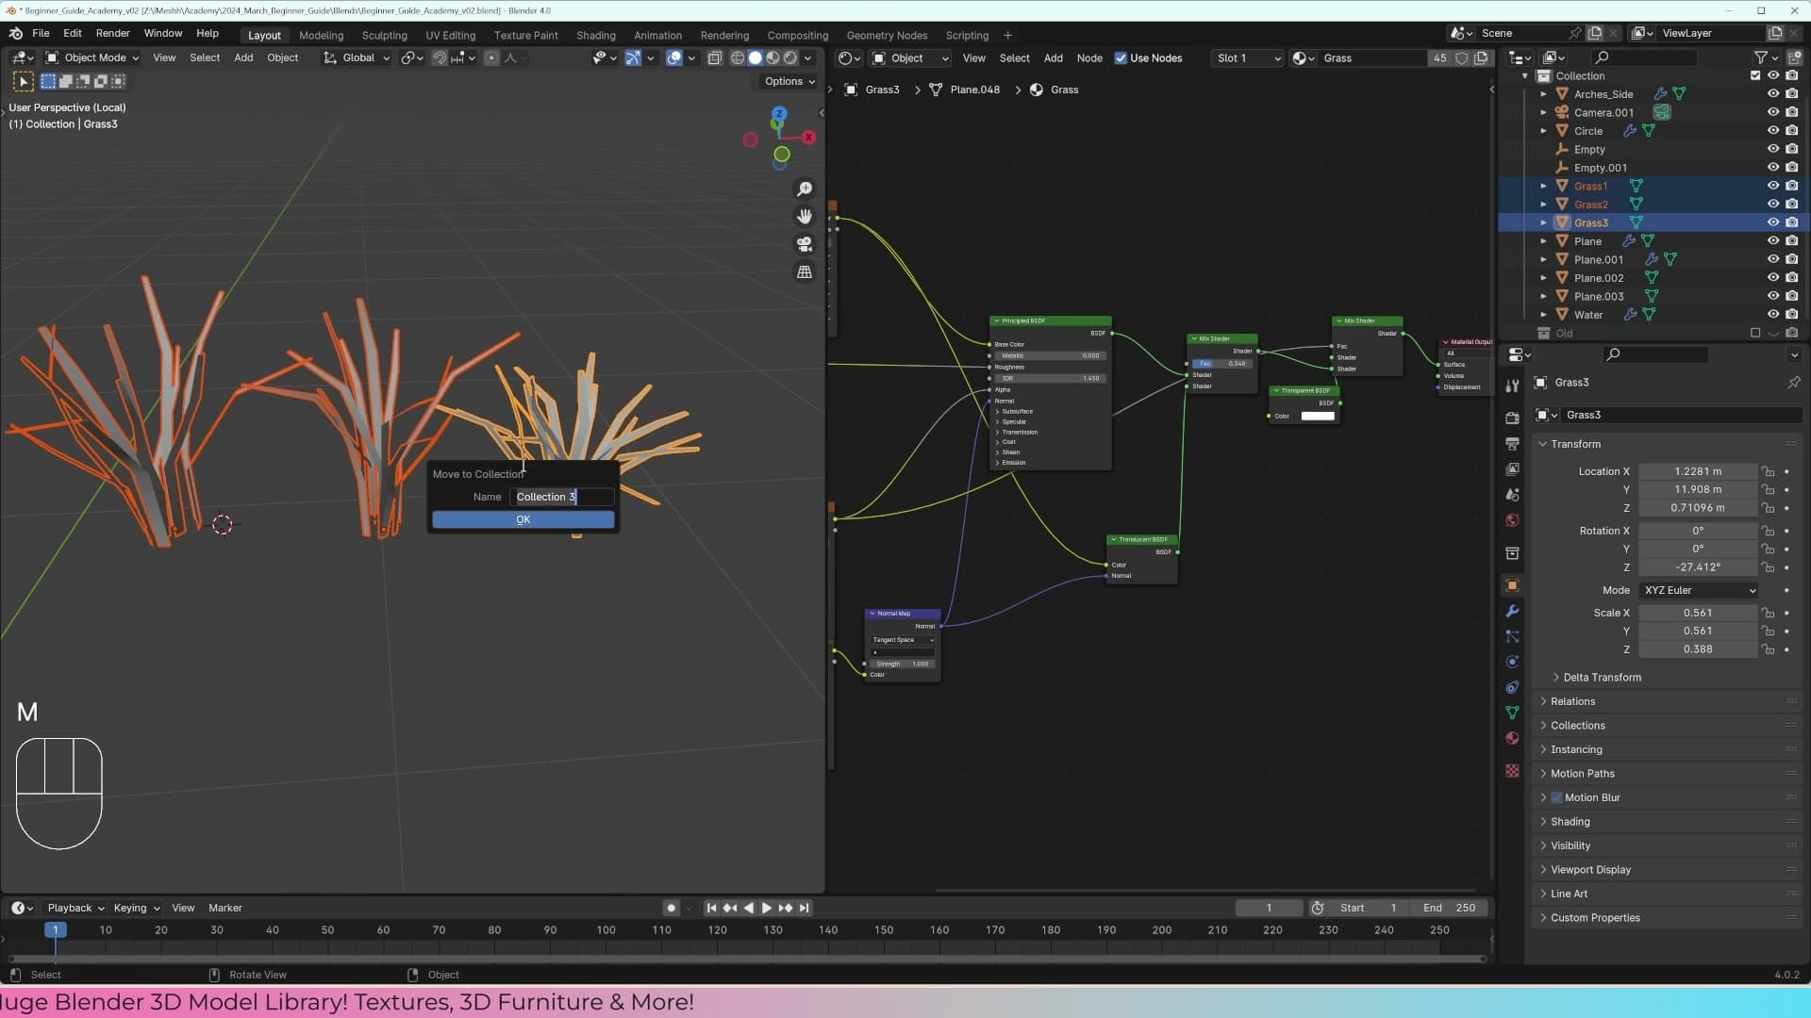The height and width of the screenshot is (1018, 1811).
Task: Click the viewport pan hand gizmo
Action: pos(805,217)
